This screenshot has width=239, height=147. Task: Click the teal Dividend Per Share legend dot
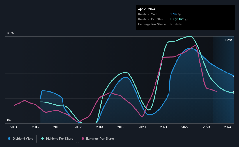coord(43,139)
